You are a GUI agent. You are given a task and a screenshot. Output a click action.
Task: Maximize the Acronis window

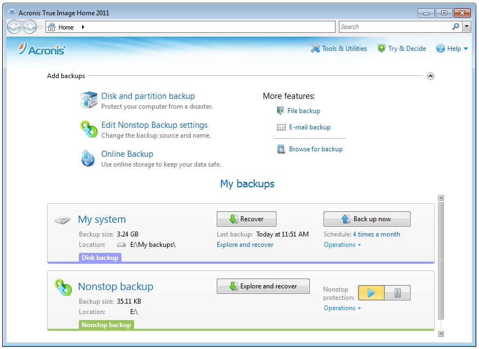444,13
